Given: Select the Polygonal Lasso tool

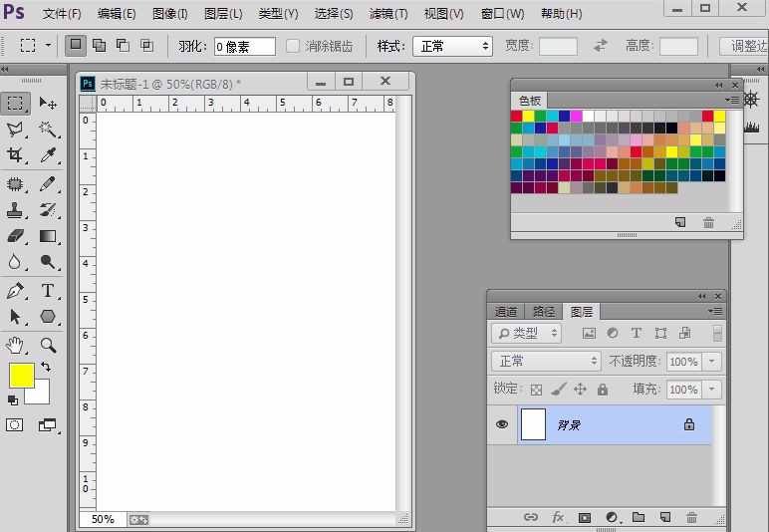Looking at the screenshot, I should tap(15, 130).
